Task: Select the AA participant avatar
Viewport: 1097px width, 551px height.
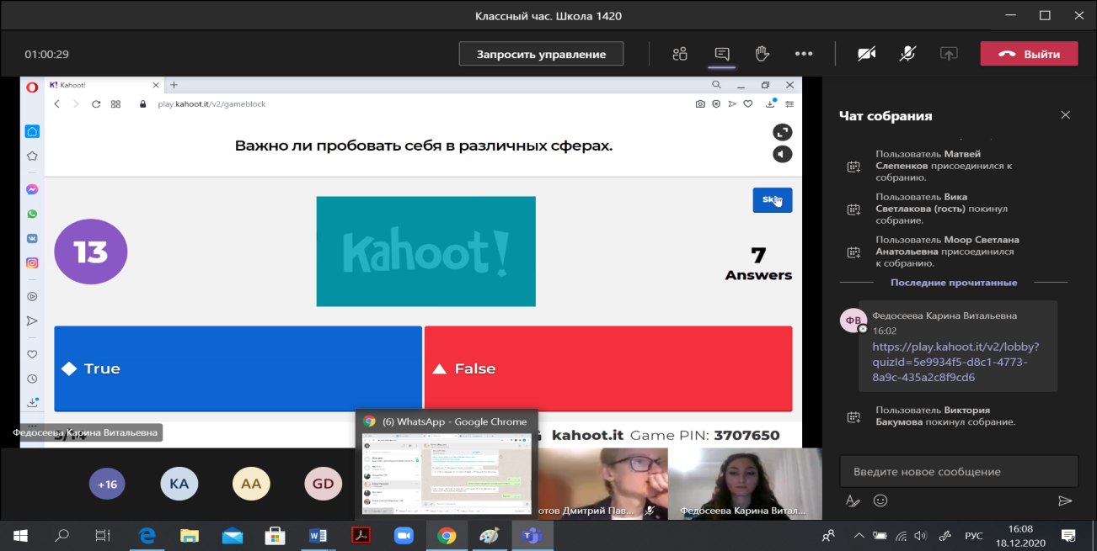Action: tap(250, 484)
